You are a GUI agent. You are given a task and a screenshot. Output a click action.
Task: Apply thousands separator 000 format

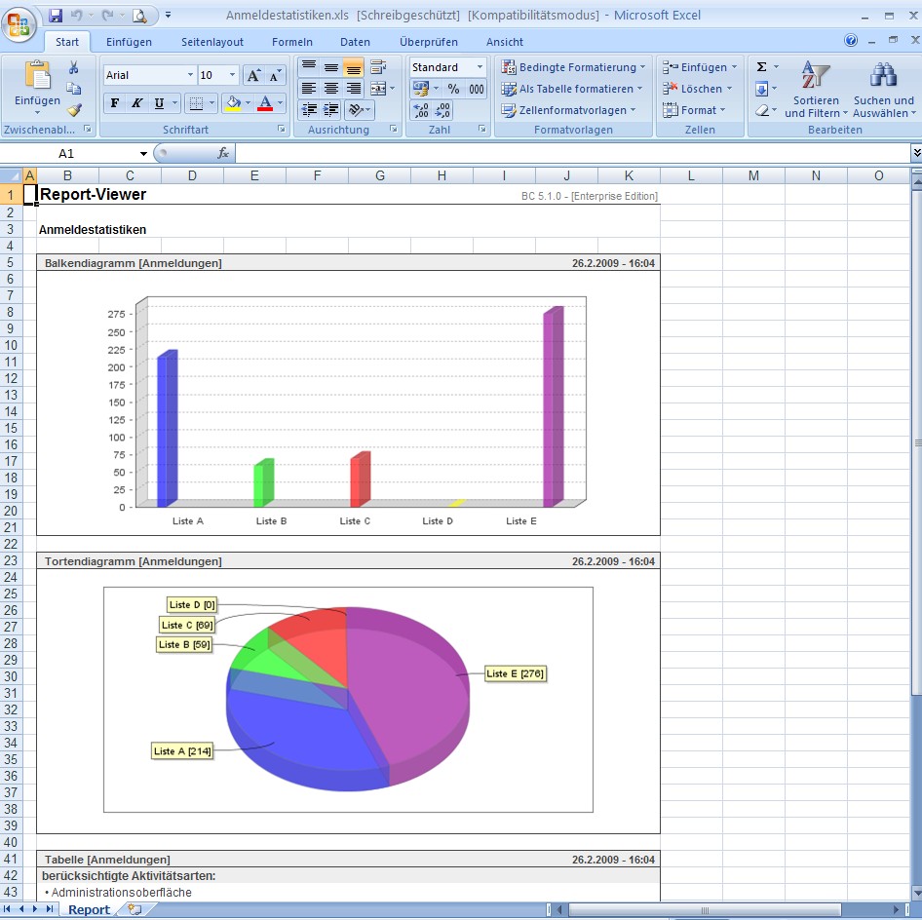tap(477, 89)
